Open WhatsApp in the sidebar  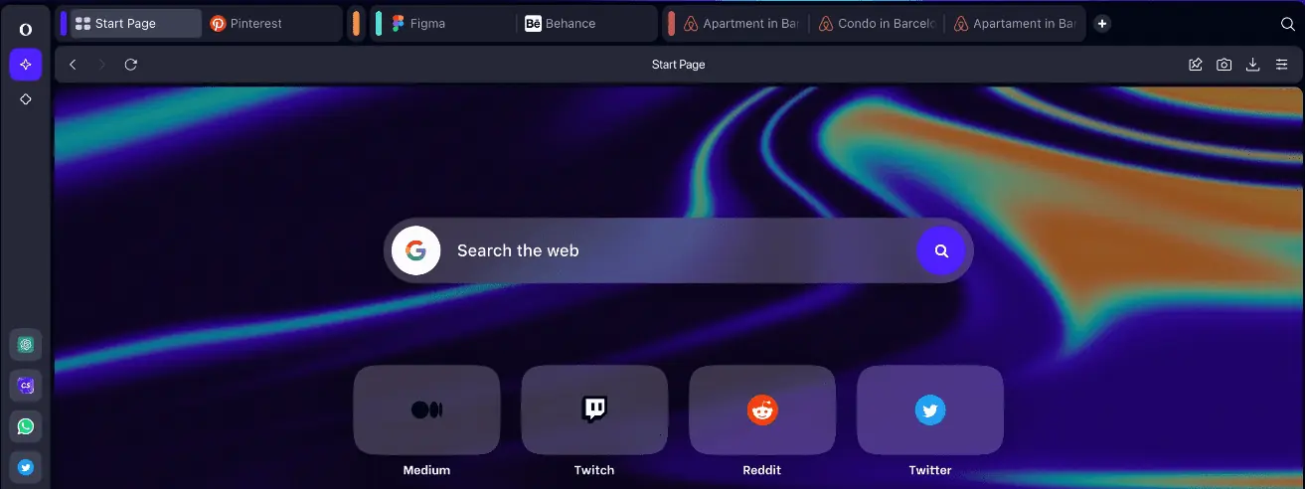click(26, 426)
